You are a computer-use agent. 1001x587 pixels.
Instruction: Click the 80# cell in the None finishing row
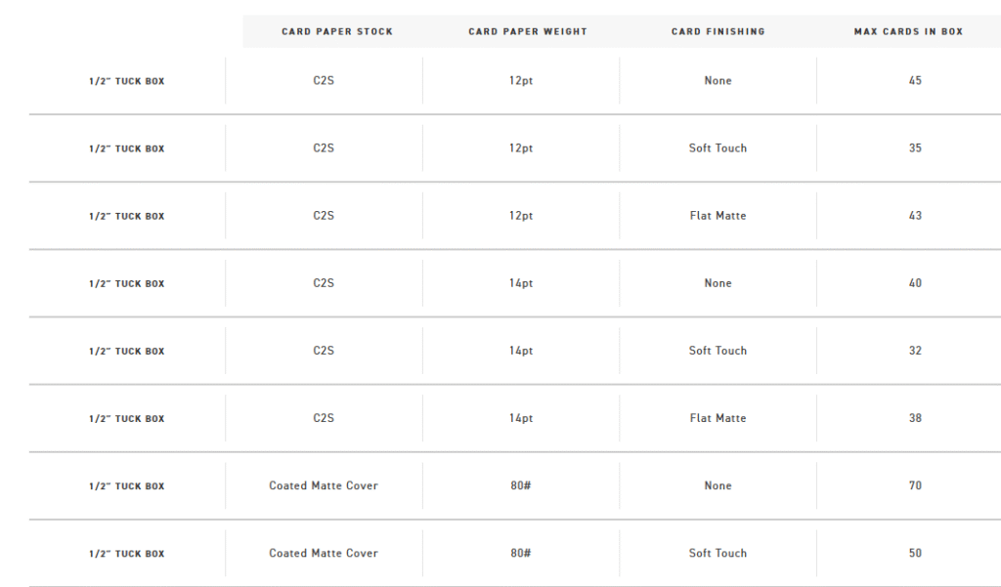point(520,485)
